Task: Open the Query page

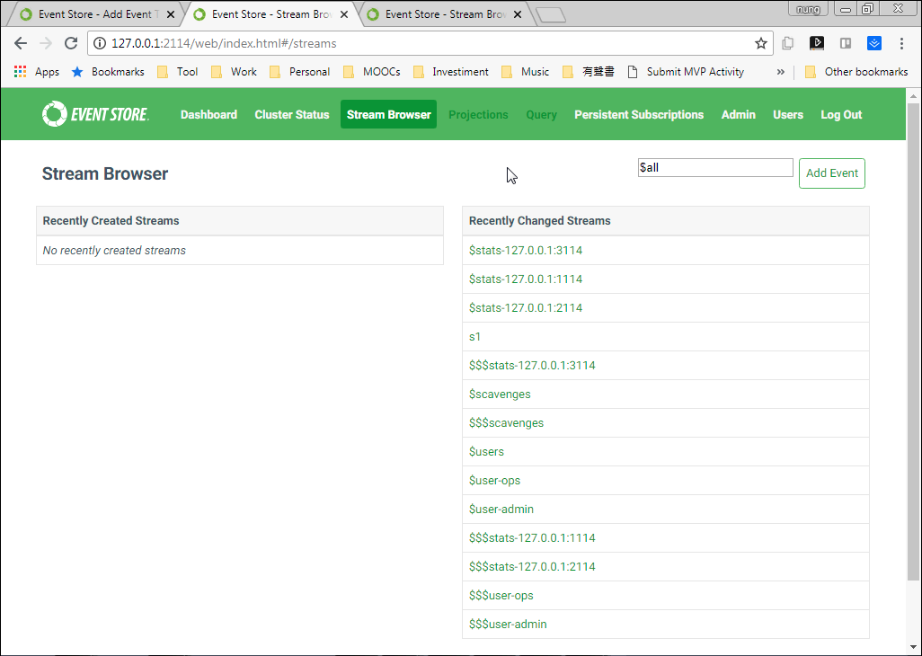Action: click(x=542, y=114)
